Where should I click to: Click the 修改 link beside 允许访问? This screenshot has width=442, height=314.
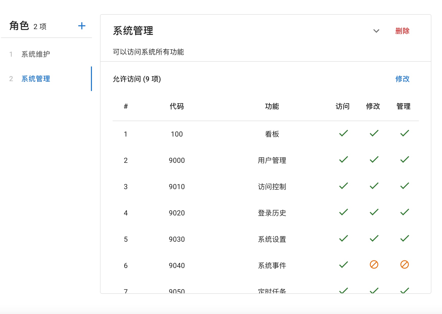[x=402, y=79]
